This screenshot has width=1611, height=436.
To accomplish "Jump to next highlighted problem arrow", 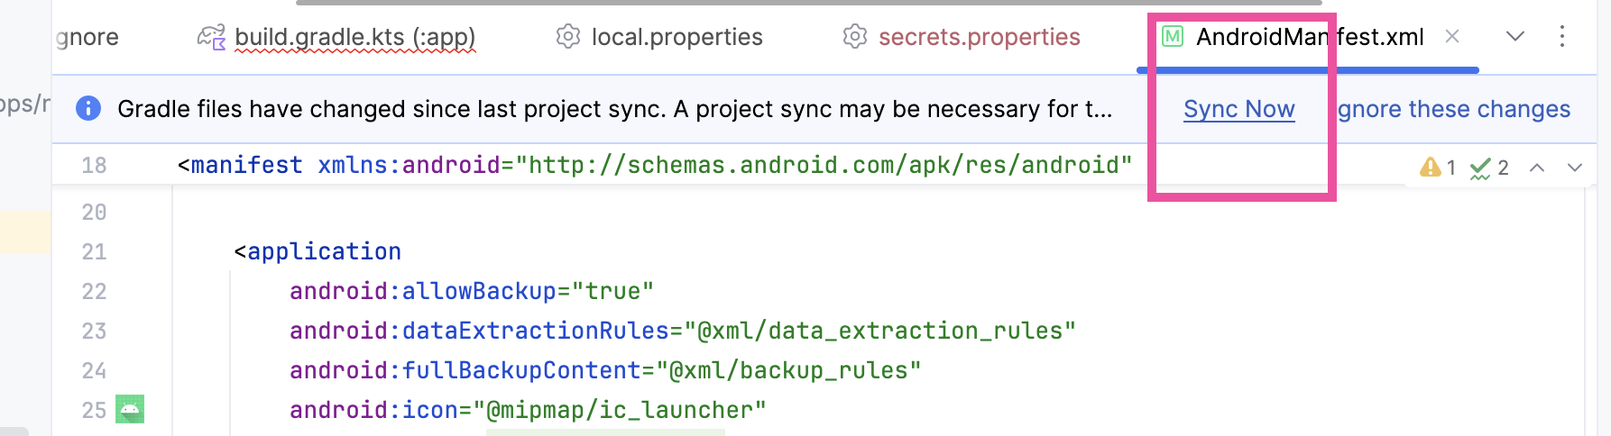I will tap(1575, 168).
